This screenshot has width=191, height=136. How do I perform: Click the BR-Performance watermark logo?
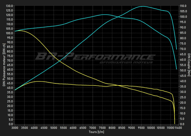[95, 56]
